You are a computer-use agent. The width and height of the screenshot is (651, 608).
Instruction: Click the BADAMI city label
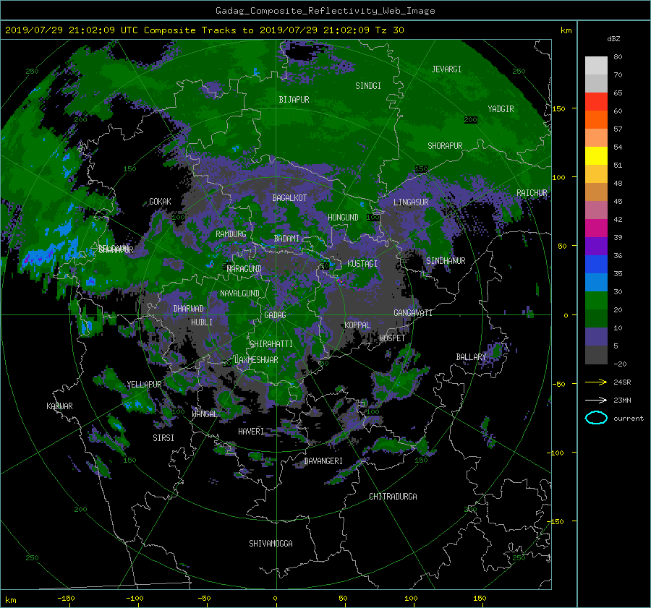click(286, 239)
